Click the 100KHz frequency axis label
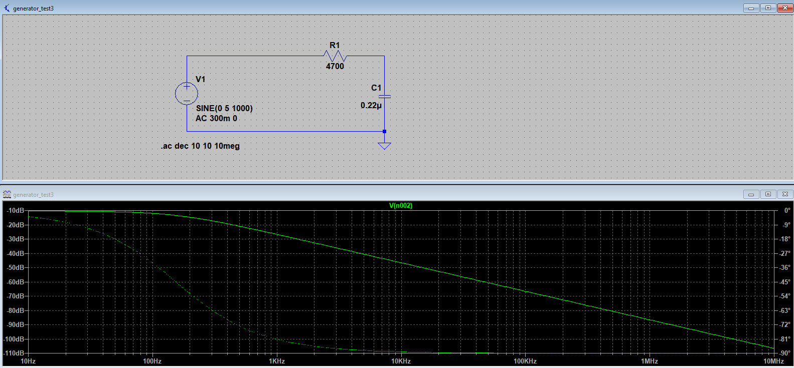The width and height of the screenshot is (794, 368). [x=525, y=361]
